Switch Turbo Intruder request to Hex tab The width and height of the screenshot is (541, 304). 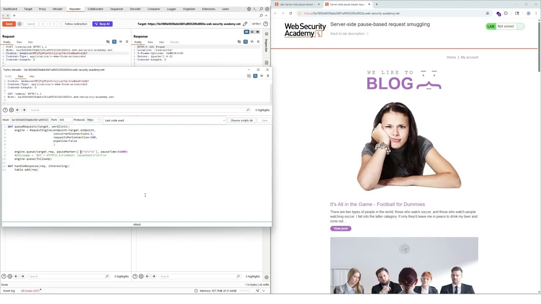click(x=32, y=76)
